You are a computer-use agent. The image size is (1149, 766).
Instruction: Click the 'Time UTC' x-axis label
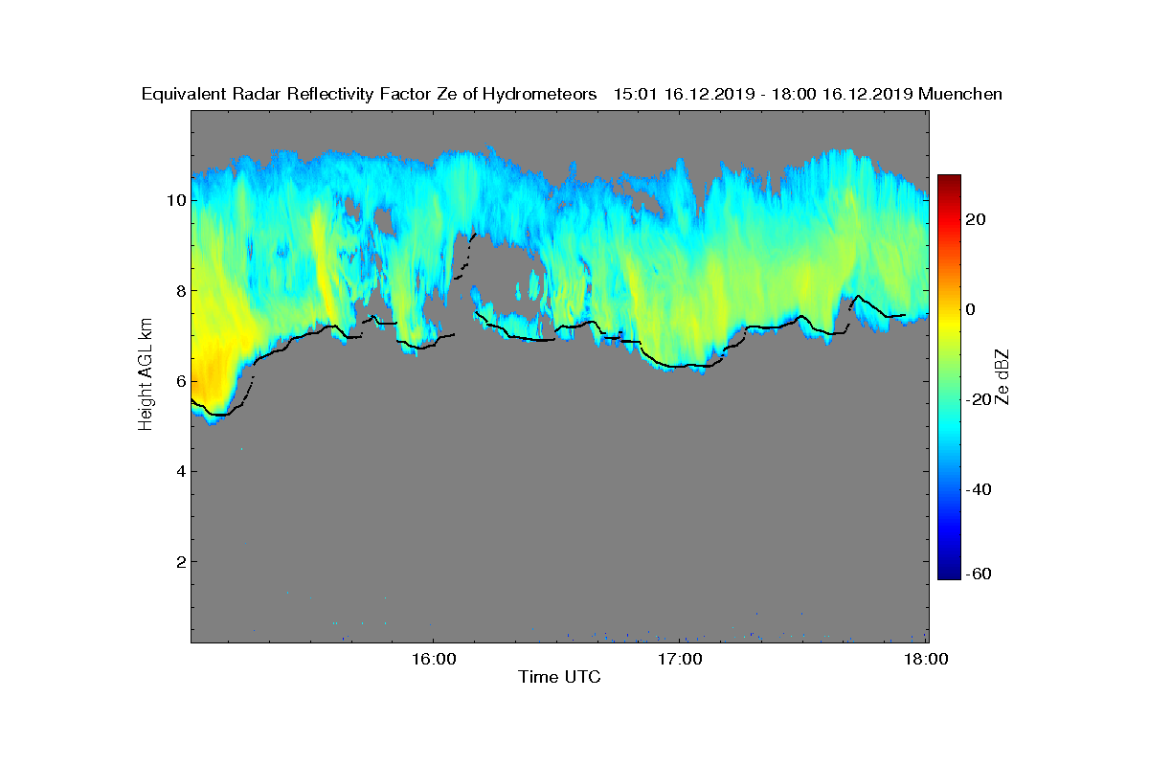pyautogui.click(x=559, y=677)
